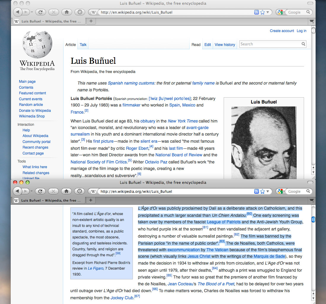List all tabs button in bottom window
The image size is (326, 304).
coord(312,200)
